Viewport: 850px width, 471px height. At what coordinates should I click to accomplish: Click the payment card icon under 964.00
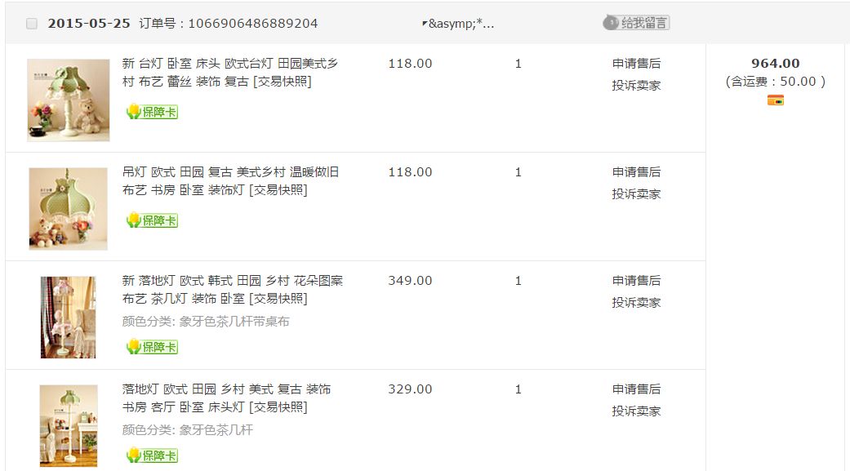tap(775, 100)
